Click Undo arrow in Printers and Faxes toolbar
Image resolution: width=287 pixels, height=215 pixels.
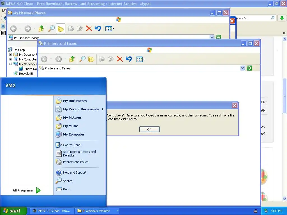tap(129, 59)
